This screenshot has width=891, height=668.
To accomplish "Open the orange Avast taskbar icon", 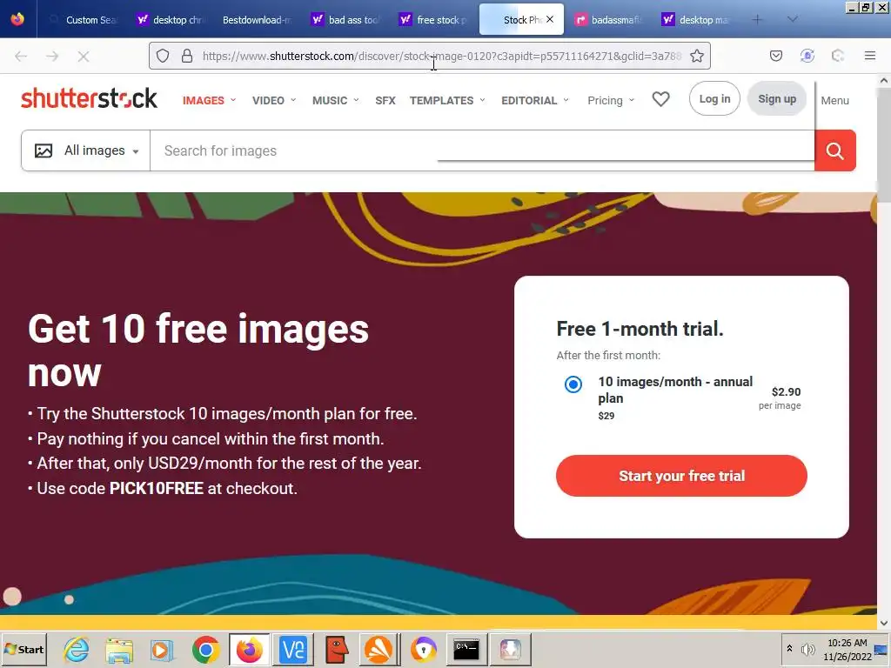I will click(x=379, y=649).
